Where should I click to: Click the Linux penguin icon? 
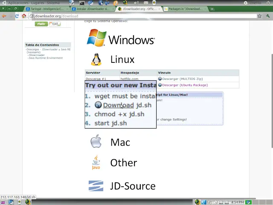[96, 59]
